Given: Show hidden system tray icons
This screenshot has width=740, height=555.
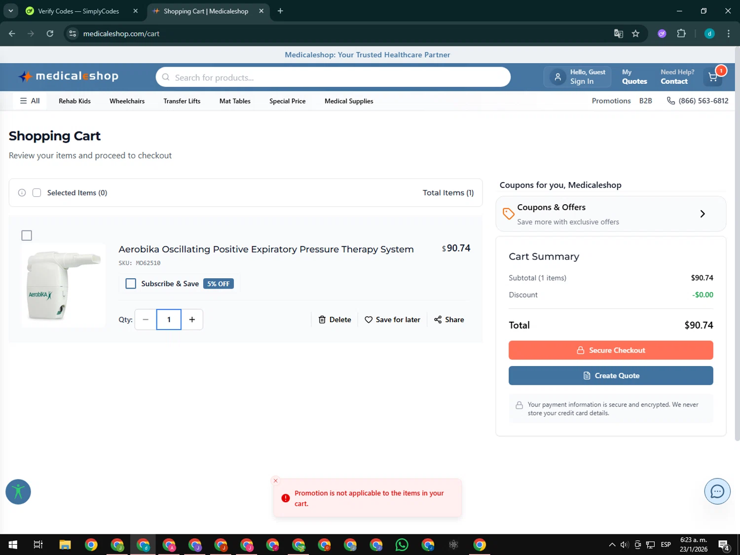Looking at the screenshot, I should [x=612, y=545].
